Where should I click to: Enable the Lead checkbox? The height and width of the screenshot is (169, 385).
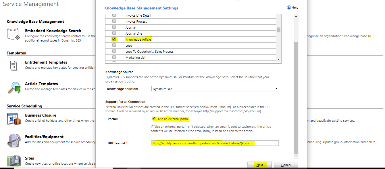click(x=114, y=45)
